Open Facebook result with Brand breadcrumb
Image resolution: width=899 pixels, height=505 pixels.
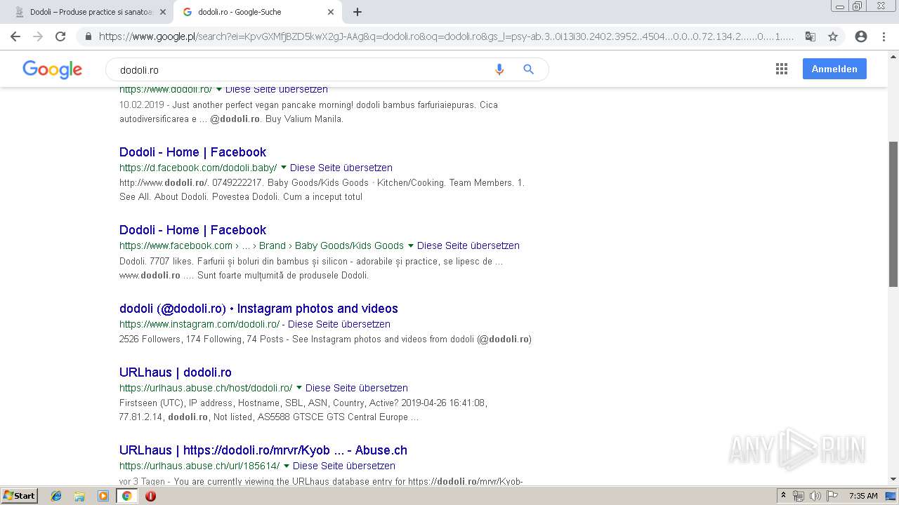tap(192, 230)
